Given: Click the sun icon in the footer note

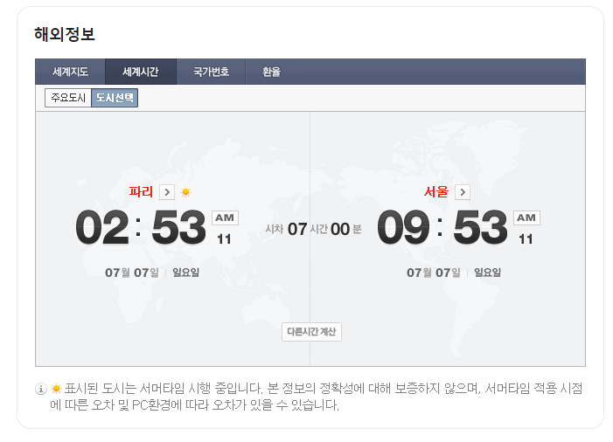Looking at the screenshot, I should pyautogui.click(x=56, y=389).
